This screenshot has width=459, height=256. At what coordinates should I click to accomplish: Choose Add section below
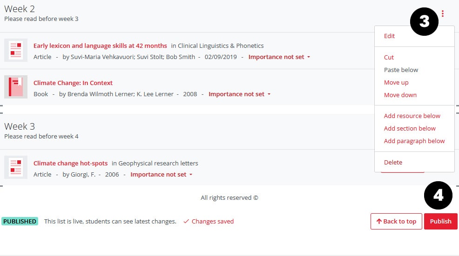(x=410, y=129)
